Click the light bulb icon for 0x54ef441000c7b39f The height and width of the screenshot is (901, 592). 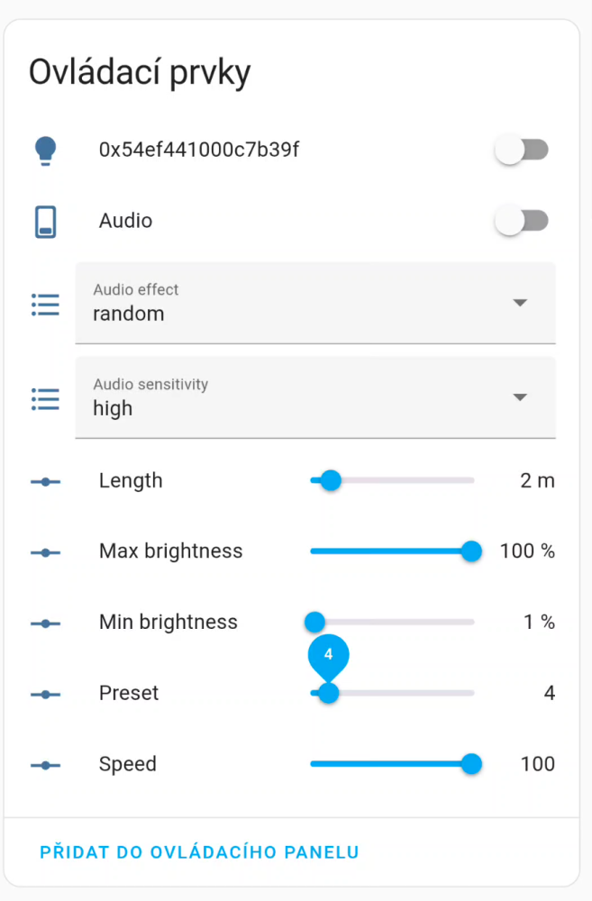point(45,151)
